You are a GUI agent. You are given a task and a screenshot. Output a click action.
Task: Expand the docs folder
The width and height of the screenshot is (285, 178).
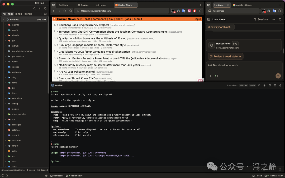point(5,93)
